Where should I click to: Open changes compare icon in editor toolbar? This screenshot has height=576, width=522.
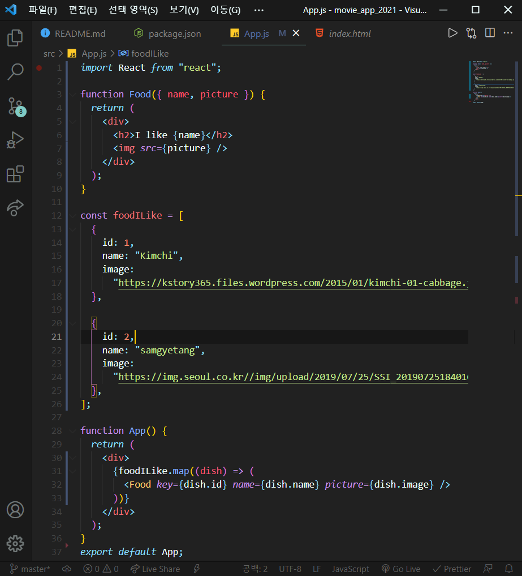pos(471,33)
